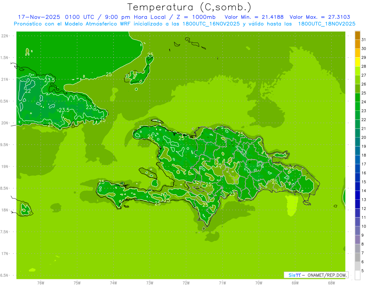
Task: Click the 9.5N latitude axis label
Action: (x=5, y=145)
